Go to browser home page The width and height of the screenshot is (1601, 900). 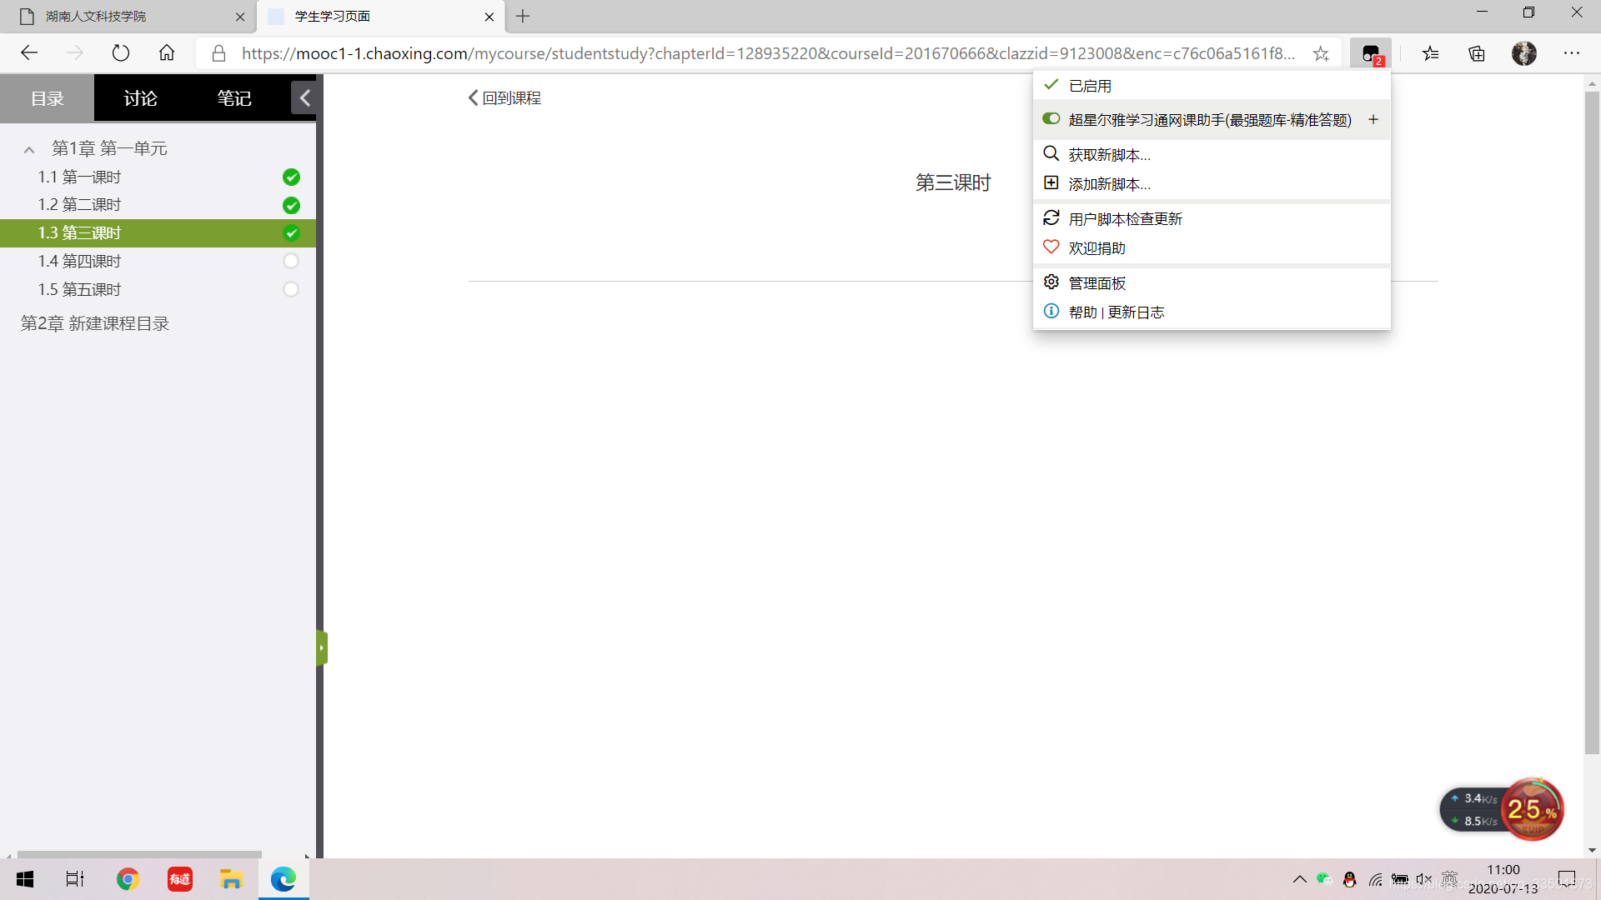(x=167, y=53)
